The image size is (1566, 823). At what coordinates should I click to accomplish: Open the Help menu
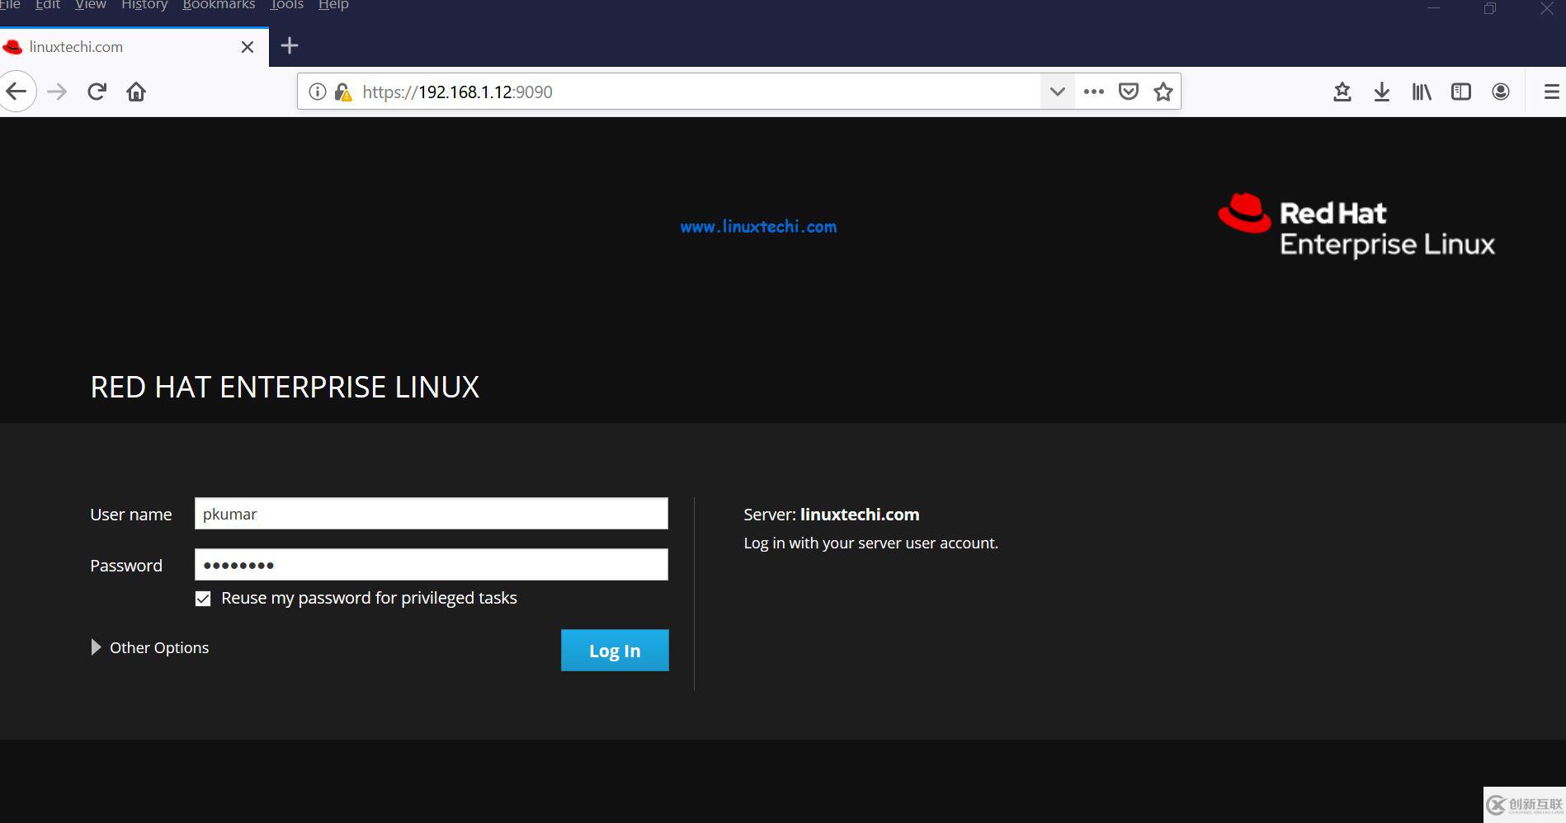click(x=333, y=5)
